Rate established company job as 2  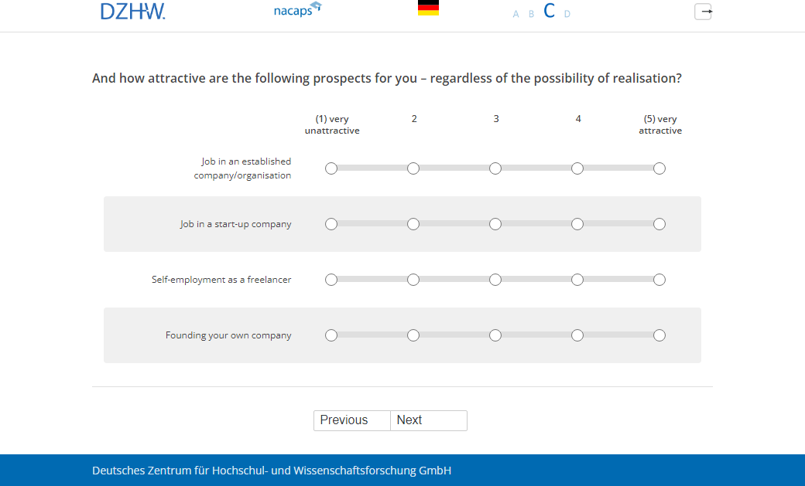pyautogui.click(x=413, y=168)
